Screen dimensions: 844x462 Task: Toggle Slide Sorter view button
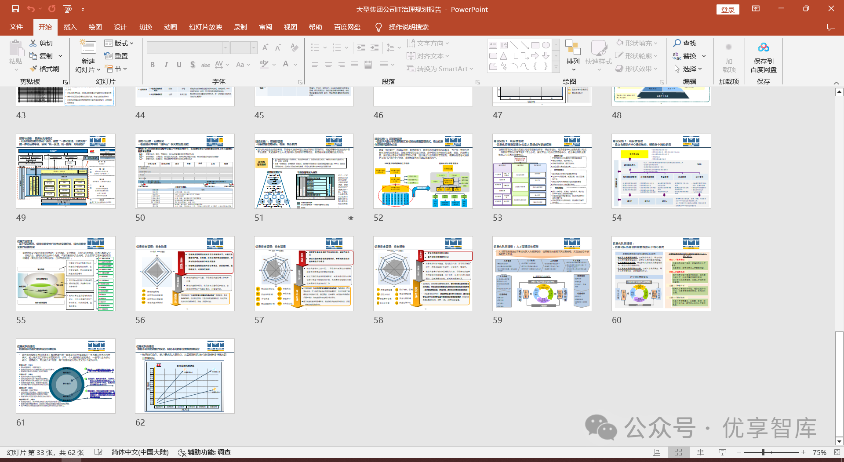(678, 452)
